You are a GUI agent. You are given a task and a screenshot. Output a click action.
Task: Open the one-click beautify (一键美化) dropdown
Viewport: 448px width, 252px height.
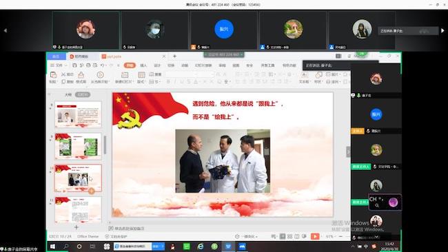pyautogui.click(x=246, y=236)
